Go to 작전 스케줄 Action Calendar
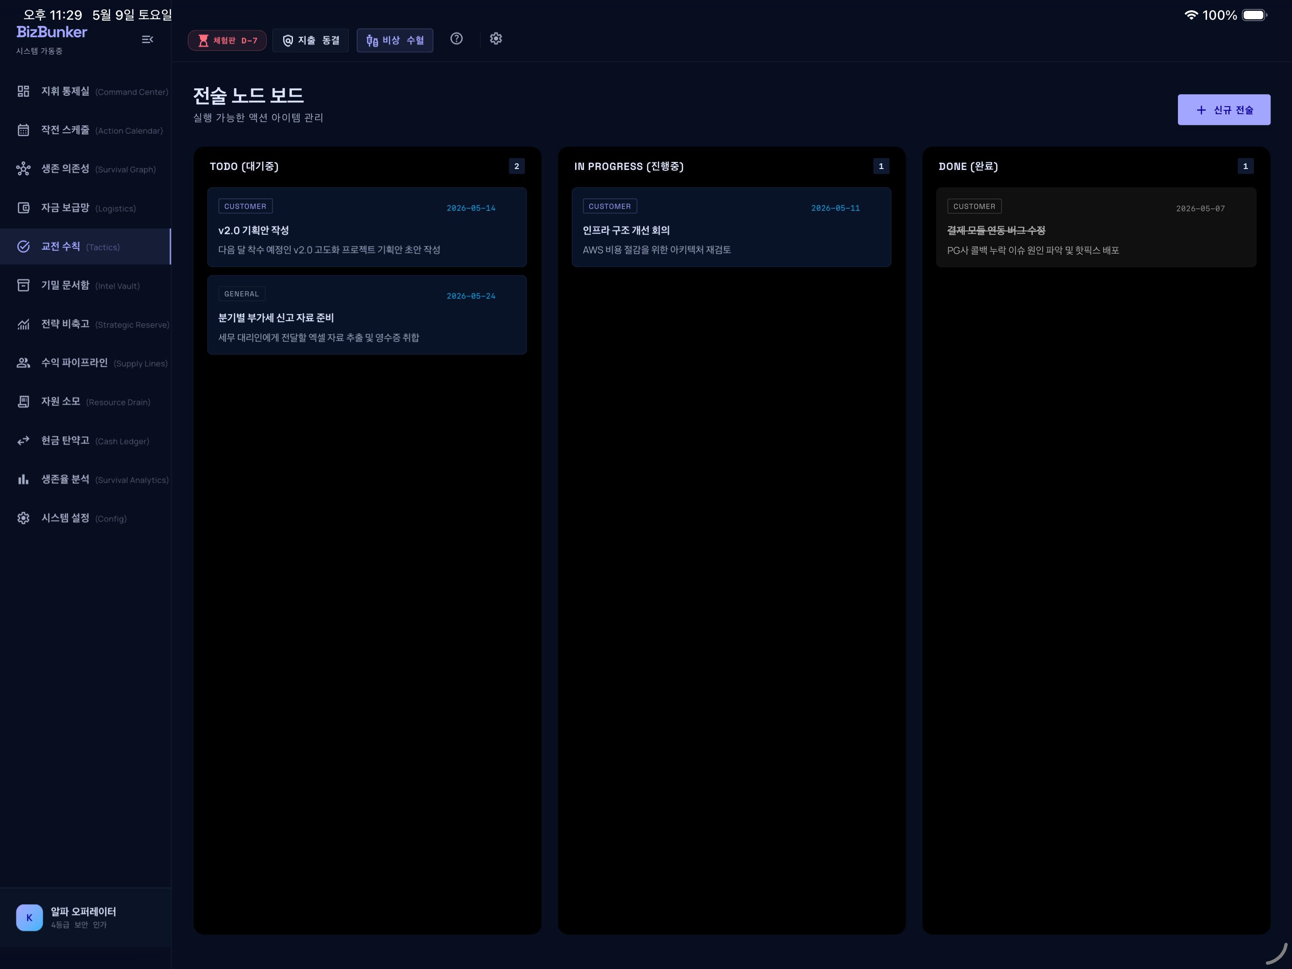Viewport: 1292px width, 969px height. tap(85, 130)
